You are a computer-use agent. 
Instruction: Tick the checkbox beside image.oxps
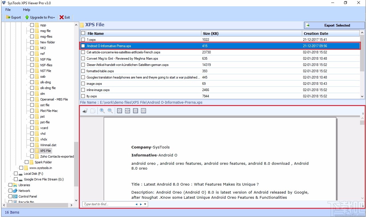[83, 83]
